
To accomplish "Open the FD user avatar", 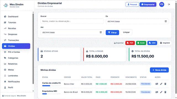I will click(x=162, y=4).
